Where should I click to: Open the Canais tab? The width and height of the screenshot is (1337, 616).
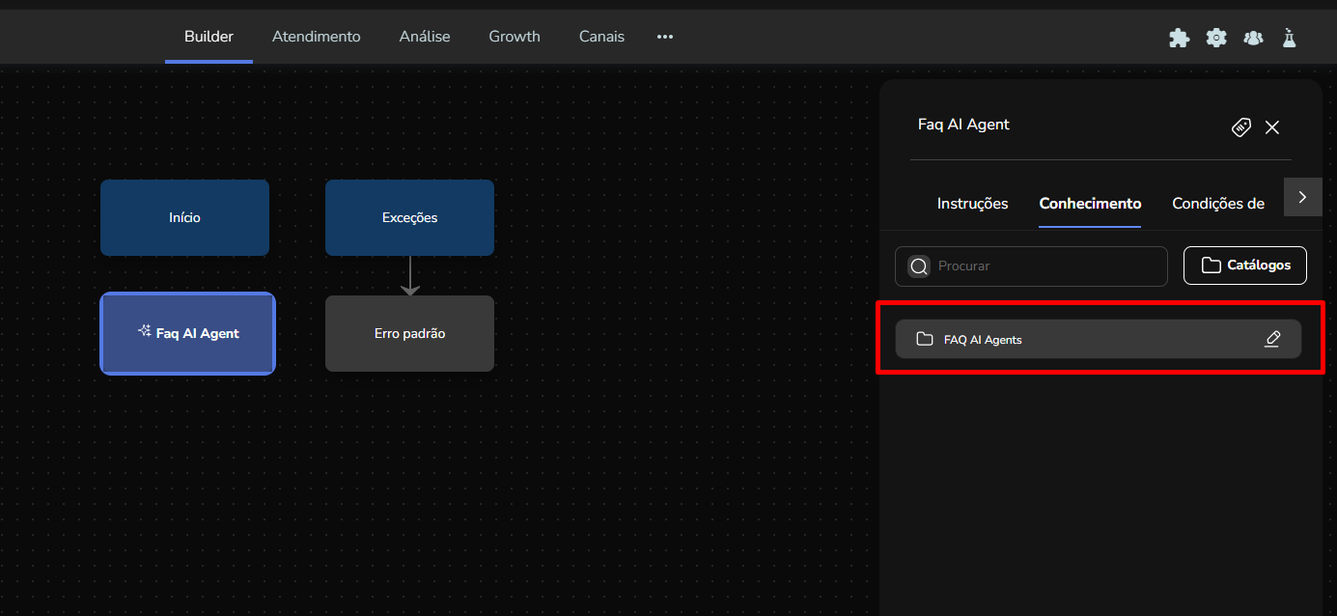click(x=601, y=37)
